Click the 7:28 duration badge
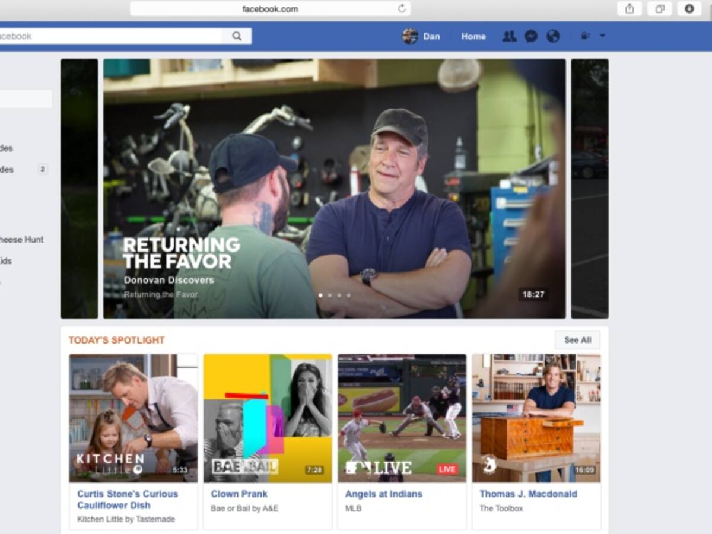Image resolution: width=712 pixels, height=534 pixels. click(314, 470)
